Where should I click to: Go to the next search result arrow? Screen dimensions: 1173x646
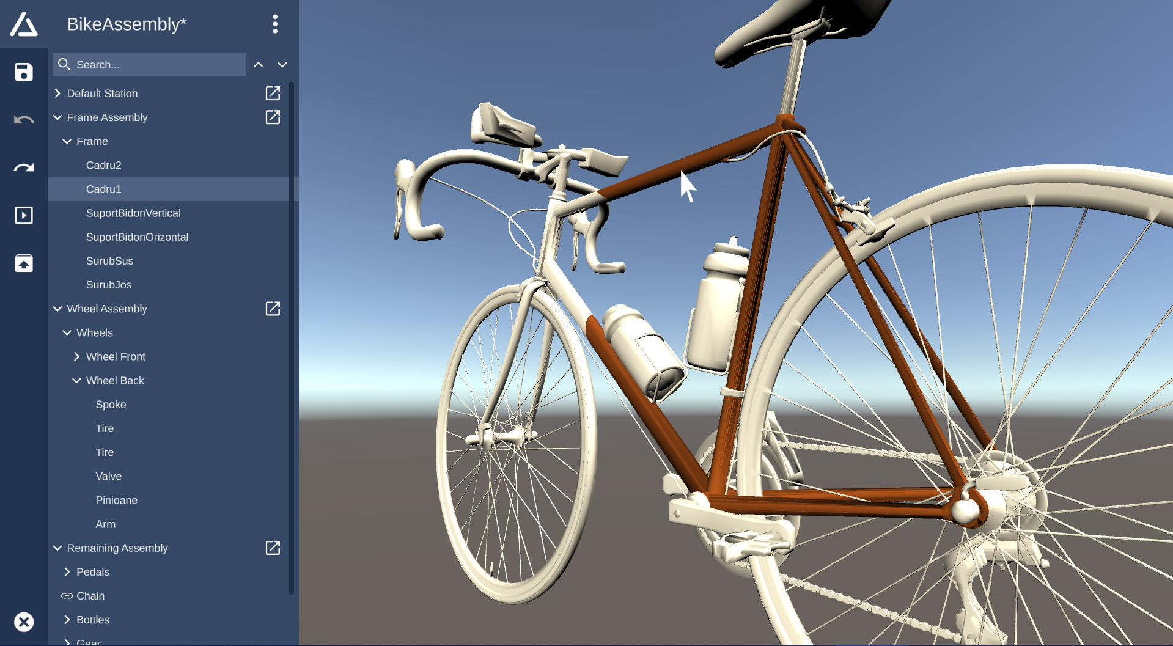(282, 65)
